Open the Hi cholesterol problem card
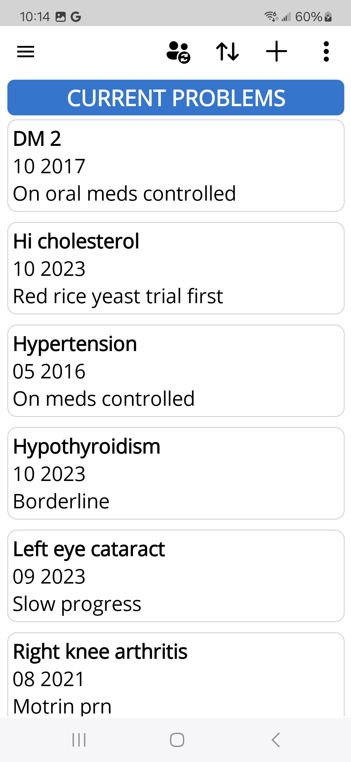This screenshot has height=762, width=351. [x=175, y=268]
